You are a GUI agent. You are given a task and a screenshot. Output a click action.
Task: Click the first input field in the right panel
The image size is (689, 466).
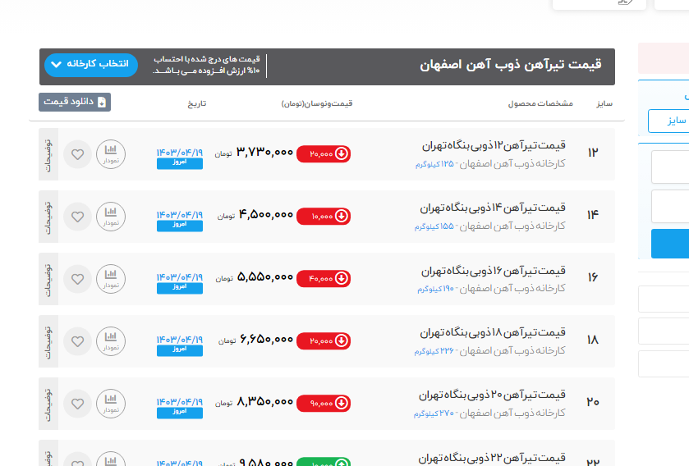point(670,167)
